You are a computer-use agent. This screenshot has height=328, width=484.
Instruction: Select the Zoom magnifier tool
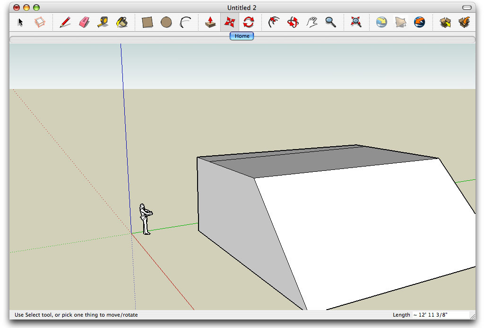click(x=330, y=22)
